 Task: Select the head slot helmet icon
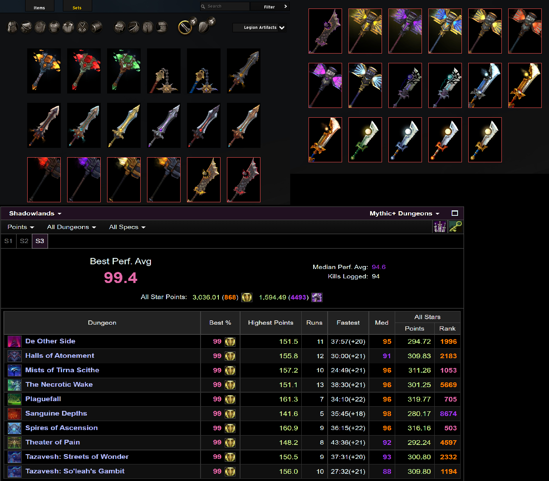tap(12, 27)
